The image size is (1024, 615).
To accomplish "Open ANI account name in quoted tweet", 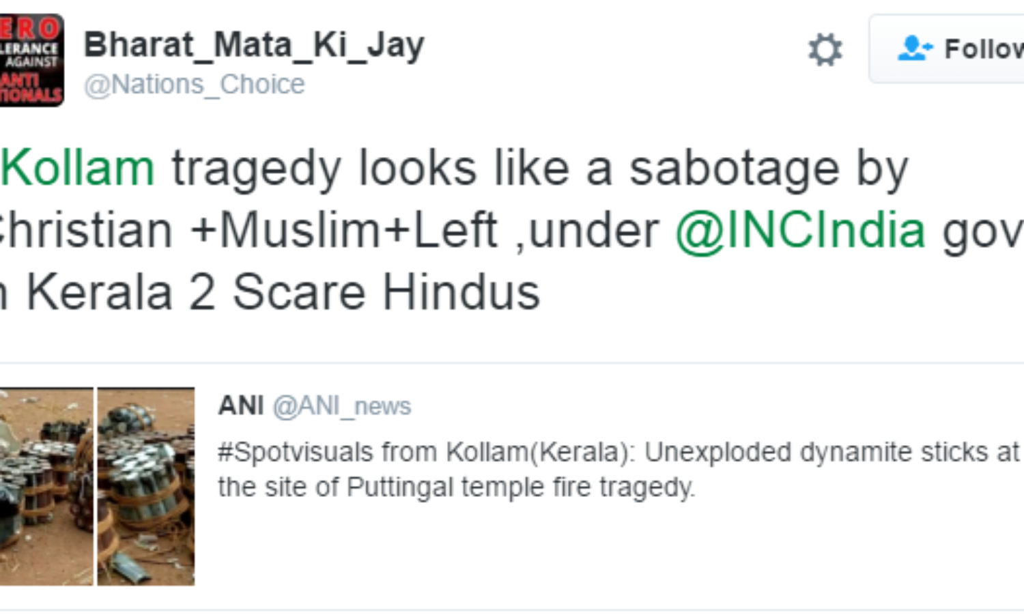I will point(241,405).
